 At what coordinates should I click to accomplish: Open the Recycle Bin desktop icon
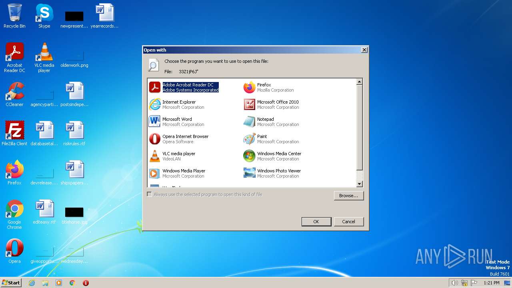[14, 16]
